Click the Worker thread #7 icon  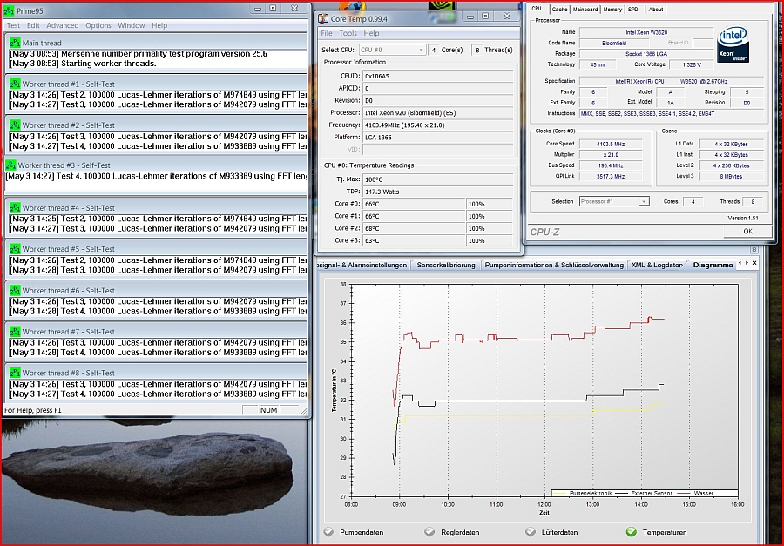pos(15,332)
